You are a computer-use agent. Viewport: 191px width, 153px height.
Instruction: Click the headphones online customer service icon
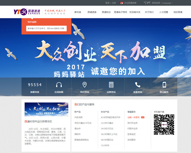tap(59, 85)
